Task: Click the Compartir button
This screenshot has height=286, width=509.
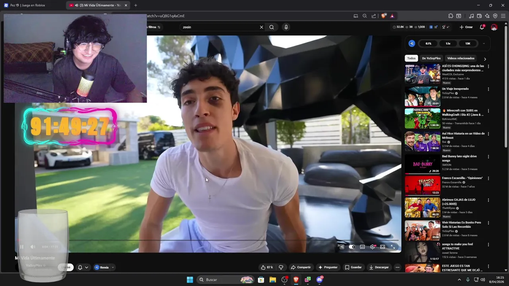Action: coord(301,267)
